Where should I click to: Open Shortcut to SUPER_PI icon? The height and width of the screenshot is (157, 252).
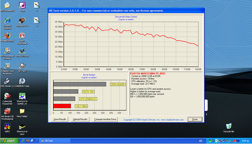click(22, 99)
